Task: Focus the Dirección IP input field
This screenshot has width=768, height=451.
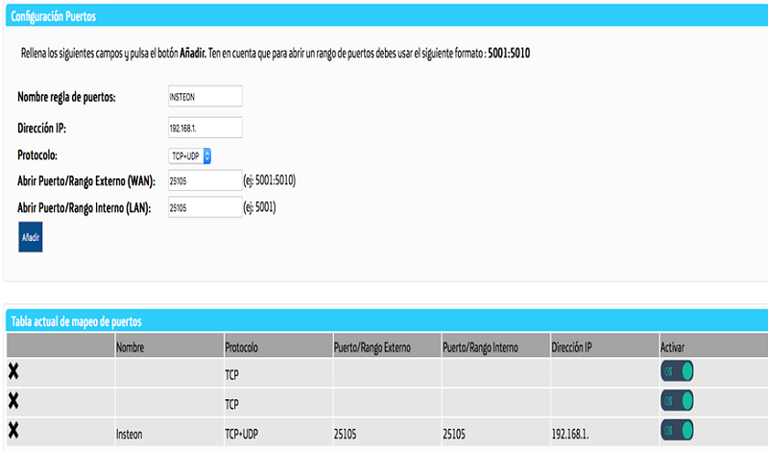Action: tap(205, 128)
